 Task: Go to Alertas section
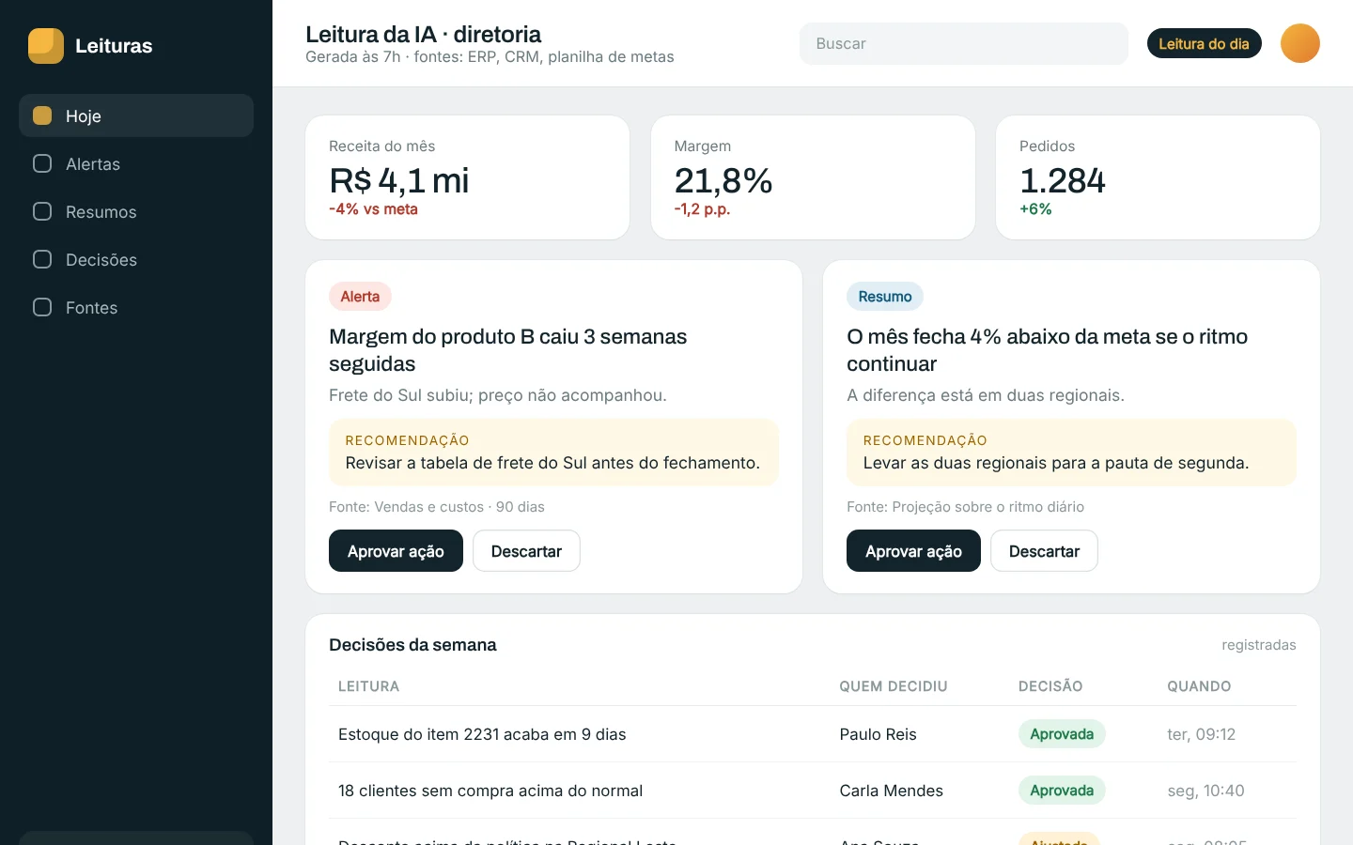tap(136, 163)
